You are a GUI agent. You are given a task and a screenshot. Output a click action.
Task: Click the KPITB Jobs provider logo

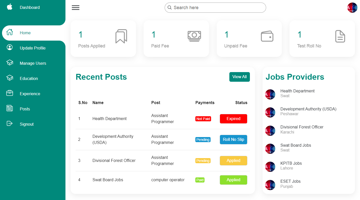pyautogui.click(x=270, y=167)
